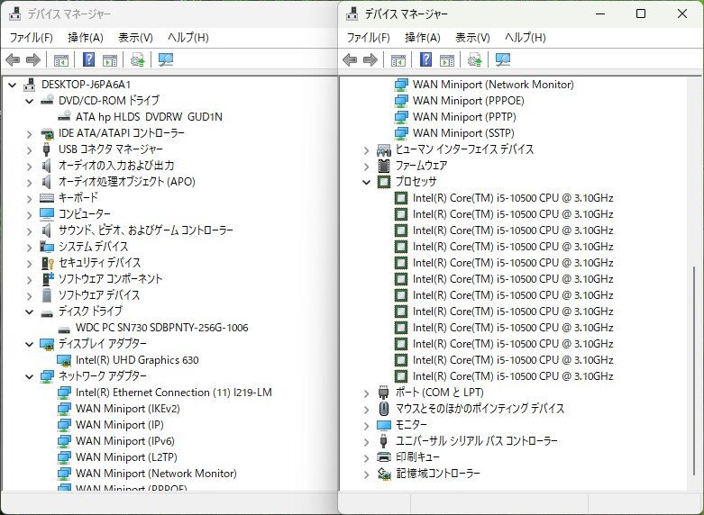Collapse ディスプレイ アダプター node

click(29, 344)
